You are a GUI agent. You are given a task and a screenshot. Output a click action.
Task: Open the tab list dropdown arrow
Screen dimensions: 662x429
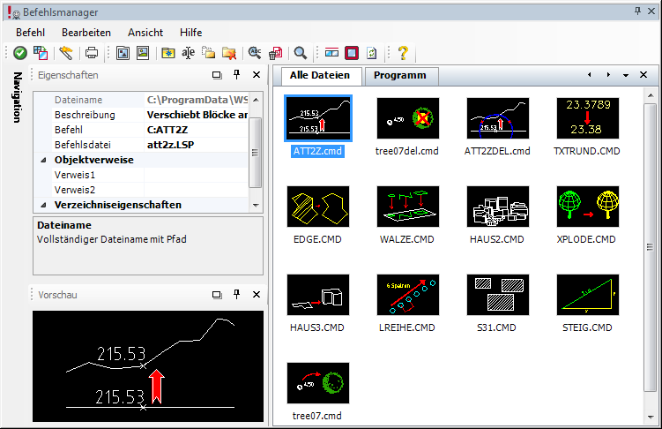tap(625, 76)
